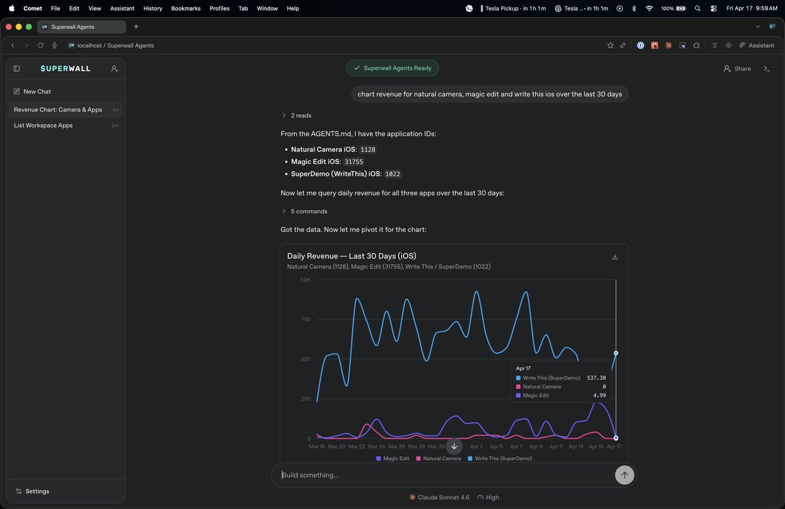Click the Bluetooth menu bar icon

633,8
